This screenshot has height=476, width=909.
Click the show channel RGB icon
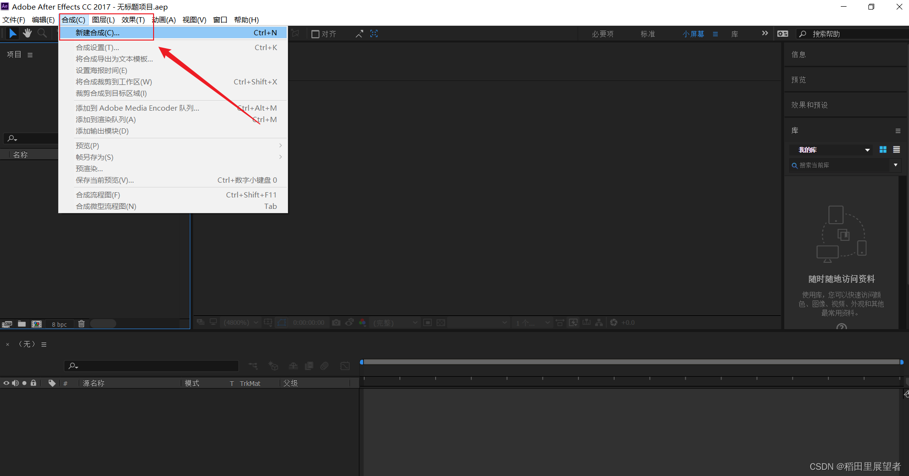coord(362,322)
